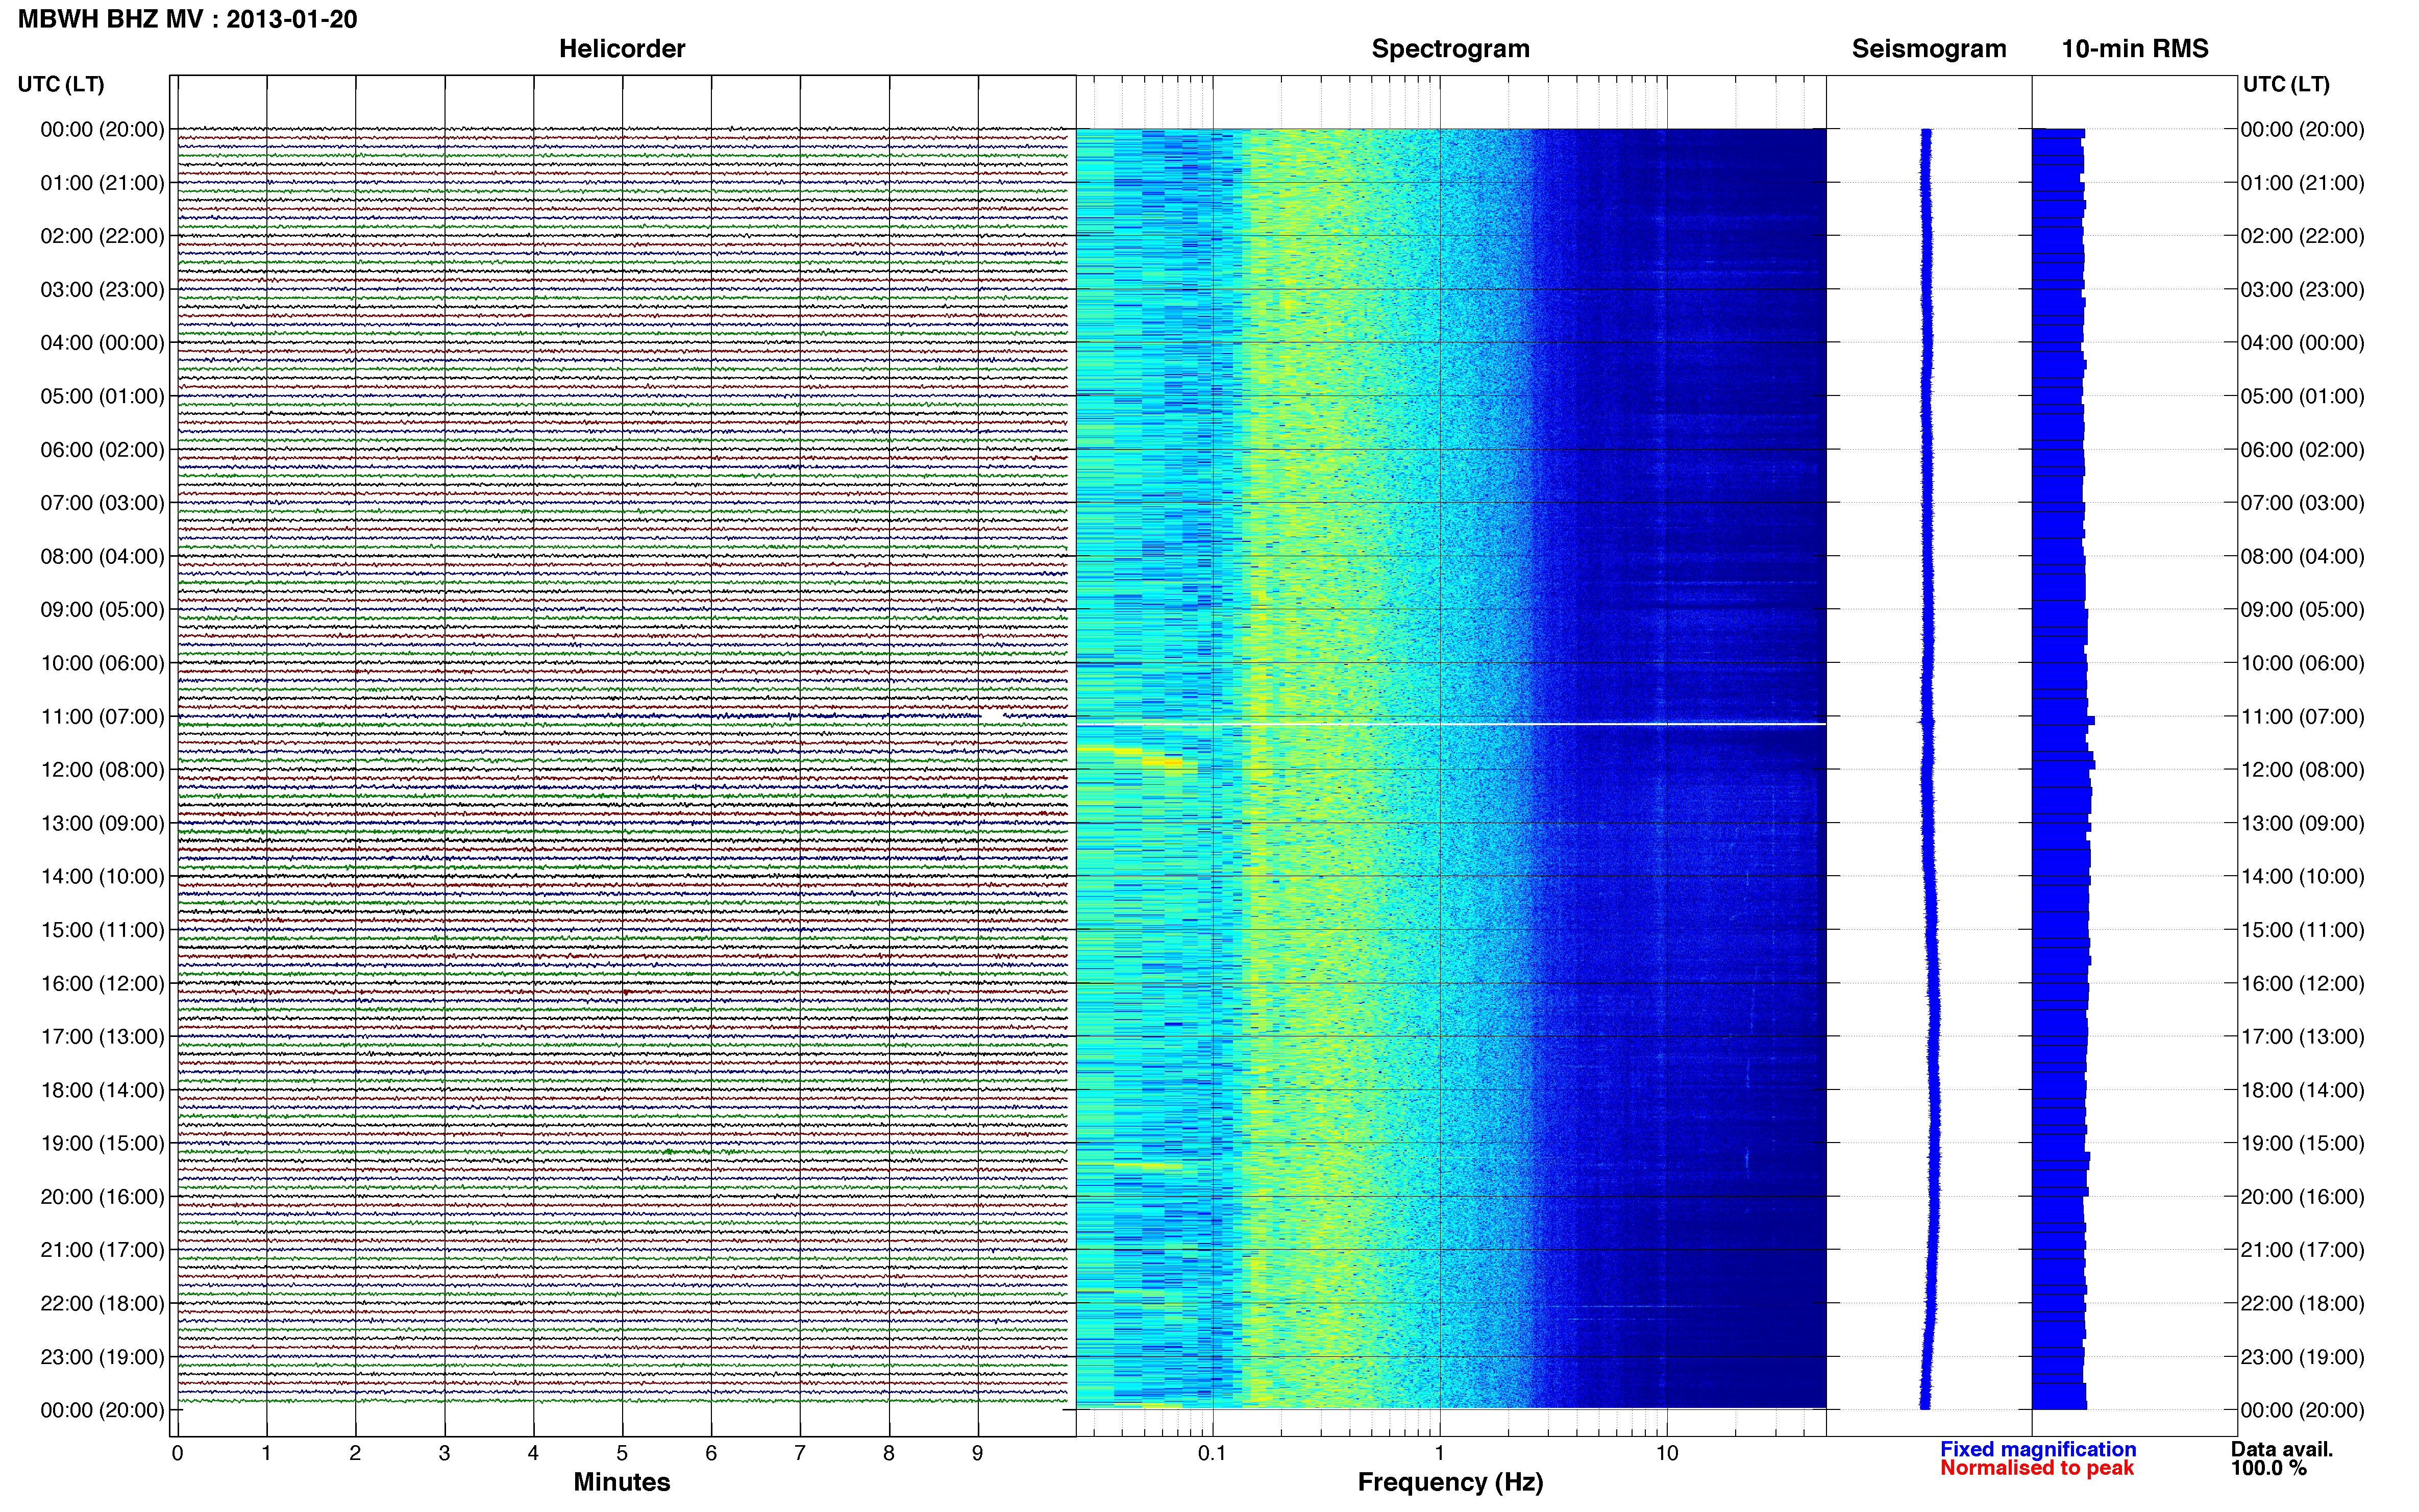Screen dimensions: 2419x1512
Task: Click 21:00 (17:00) beside the RMS panel
Action: [2302, 1250]
